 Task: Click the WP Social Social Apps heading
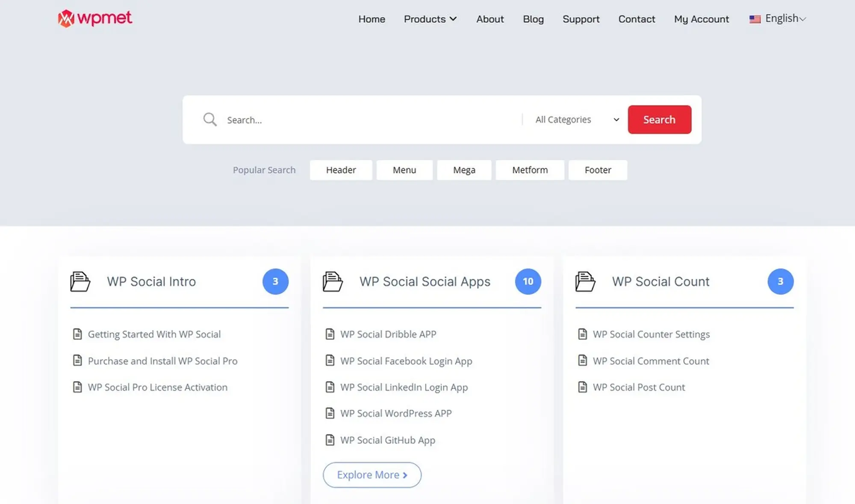(x=425, y=282)
